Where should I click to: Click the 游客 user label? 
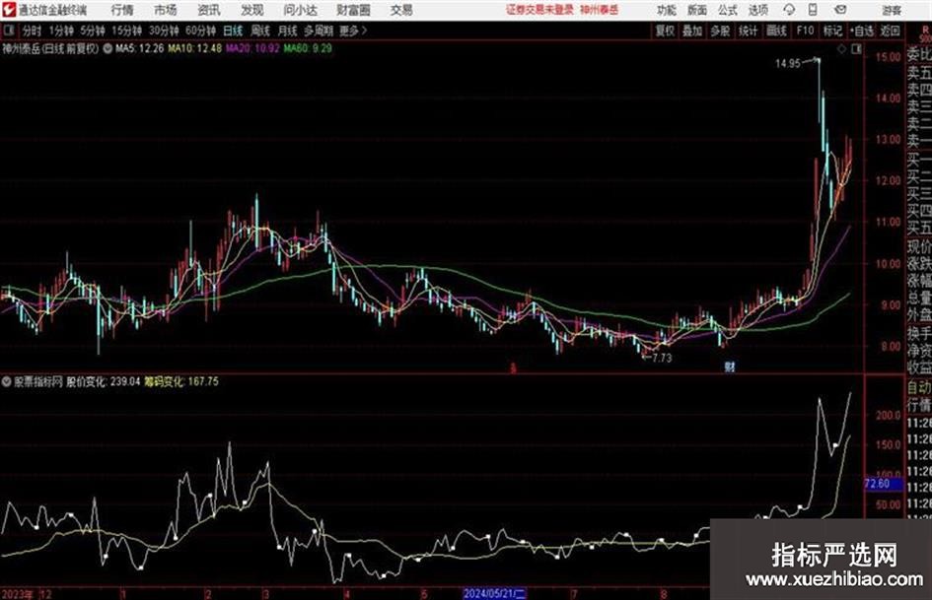(x=891, y=10)
